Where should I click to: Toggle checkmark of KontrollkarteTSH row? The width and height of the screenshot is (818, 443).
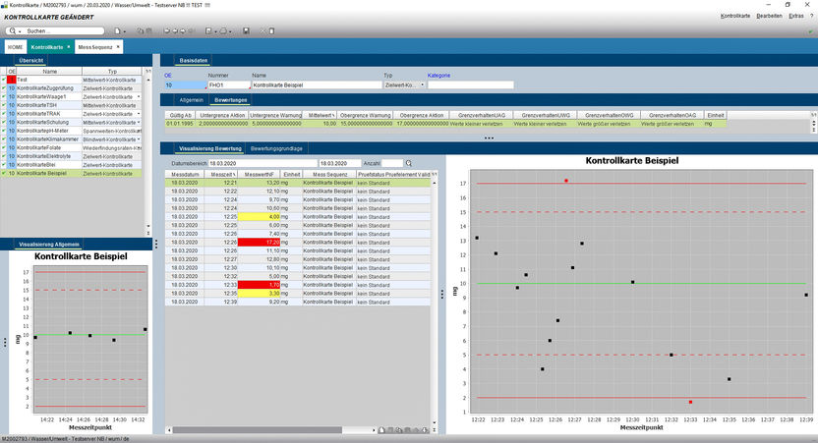pyautogui.click(x=4, y=105)
